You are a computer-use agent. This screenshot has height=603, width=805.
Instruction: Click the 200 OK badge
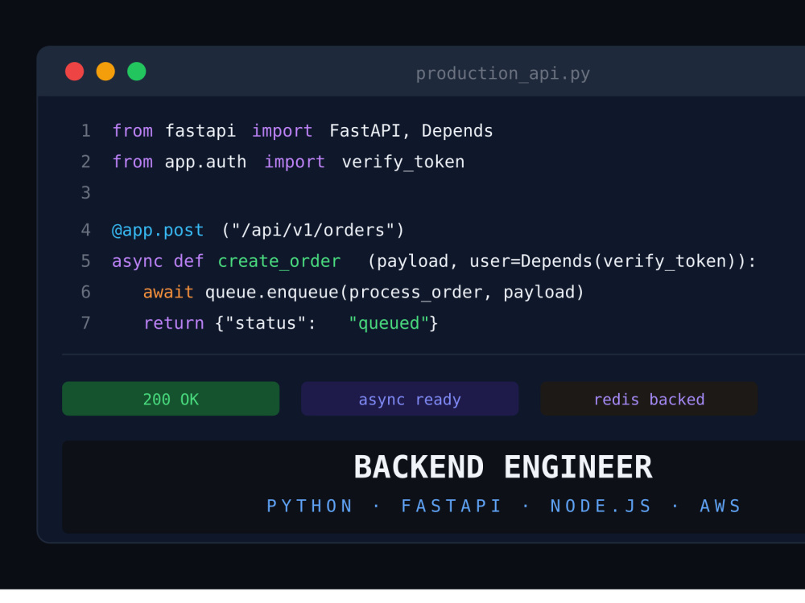pos(171,399)
